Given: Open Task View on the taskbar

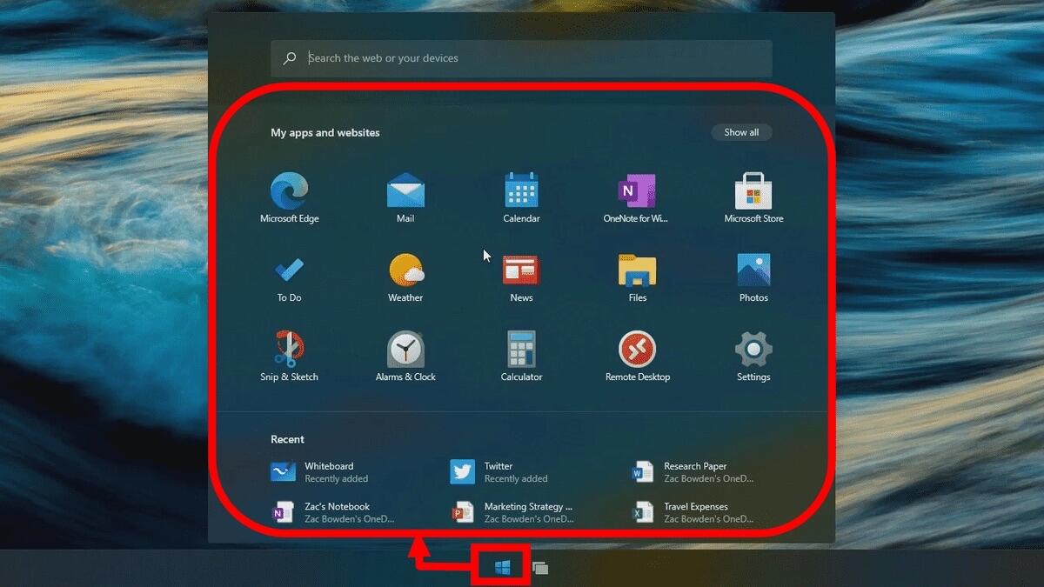Looking at the screenshot, I should click(540, 569).
